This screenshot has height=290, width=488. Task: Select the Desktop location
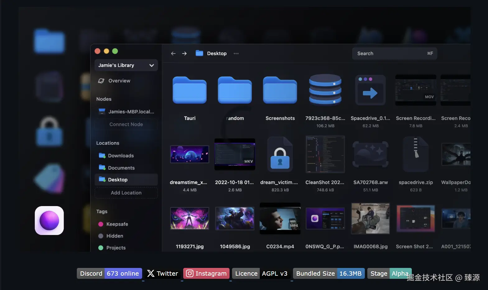pyautogui.click(x=126, y=180)
